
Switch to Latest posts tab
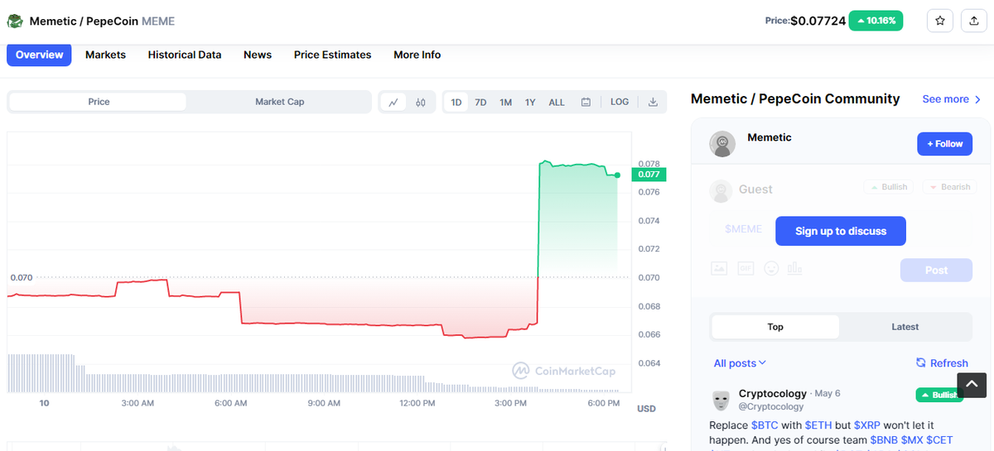pyautogui.click(x=905, y=327)
